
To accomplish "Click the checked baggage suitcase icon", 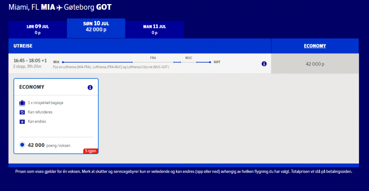I will pos(22,102).
